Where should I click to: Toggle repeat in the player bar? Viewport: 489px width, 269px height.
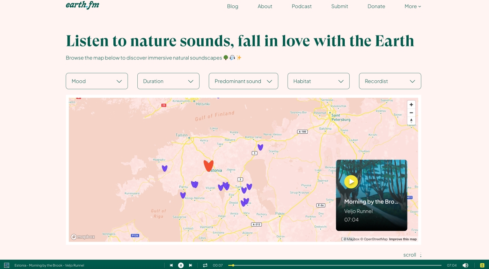[x=205, y=265]
